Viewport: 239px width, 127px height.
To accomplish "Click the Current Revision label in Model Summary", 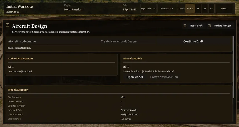I will tap(16, 101).
